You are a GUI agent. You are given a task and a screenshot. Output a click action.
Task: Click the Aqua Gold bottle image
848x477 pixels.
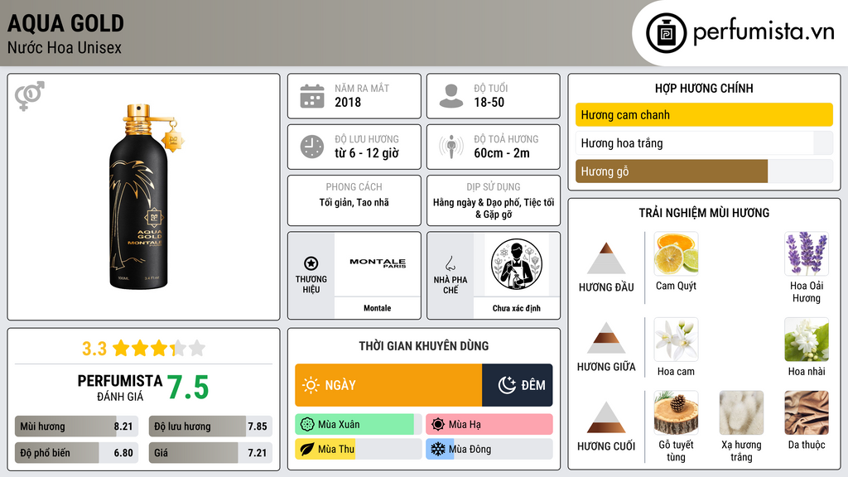(x=144, y=197)
